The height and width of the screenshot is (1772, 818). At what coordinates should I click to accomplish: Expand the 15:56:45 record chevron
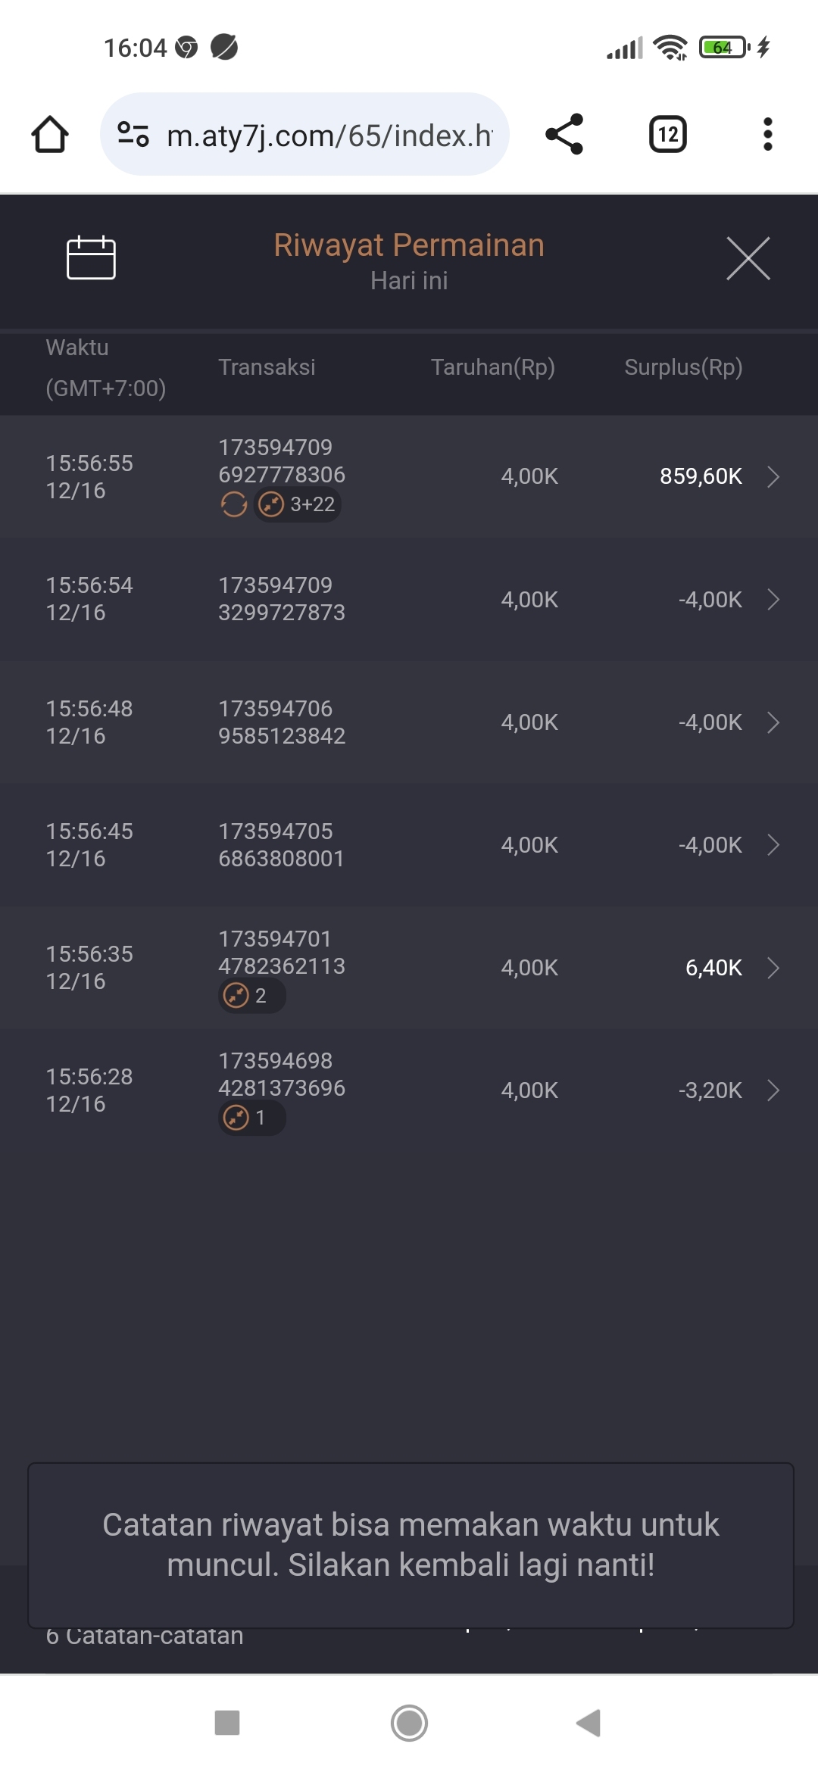[773, 845]
